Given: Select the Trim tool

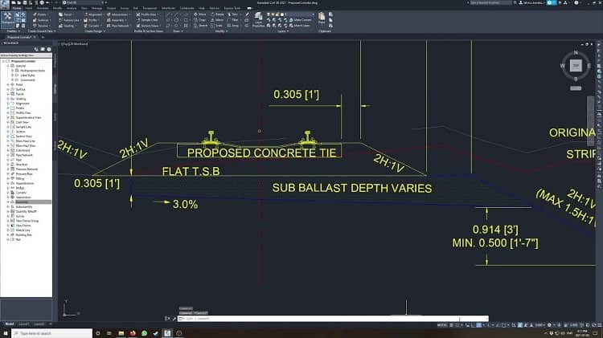Looking at the screenshot, I should point(232,14).
